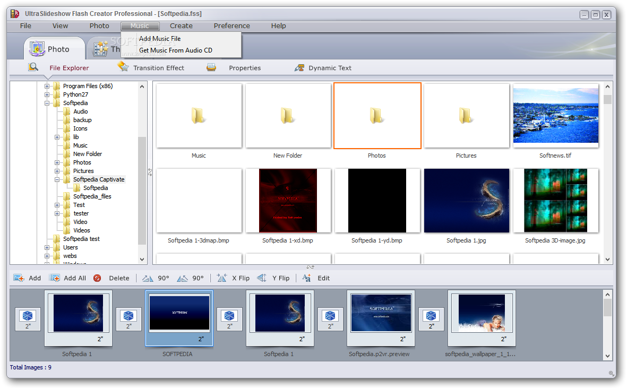Select the Videos folder in tree
Image resolution: width=627 pixels, height=389 pixels.
click(x=82, y=230)
